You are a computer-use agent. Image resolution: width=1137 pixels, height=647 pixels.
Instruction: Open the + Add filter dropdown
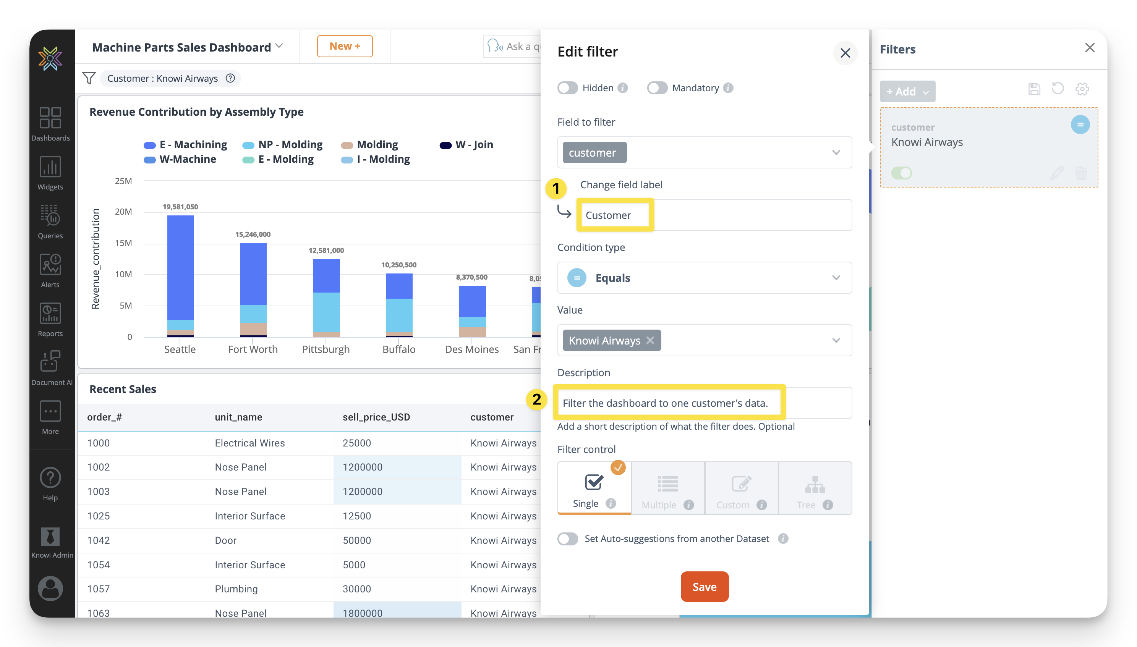click(x=907, y=92)
